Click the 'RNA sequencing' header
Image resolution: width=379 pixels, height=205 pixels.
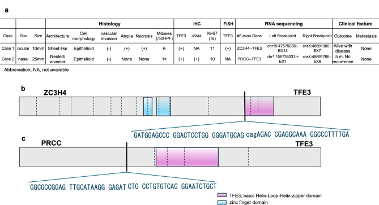click(284, 24)
